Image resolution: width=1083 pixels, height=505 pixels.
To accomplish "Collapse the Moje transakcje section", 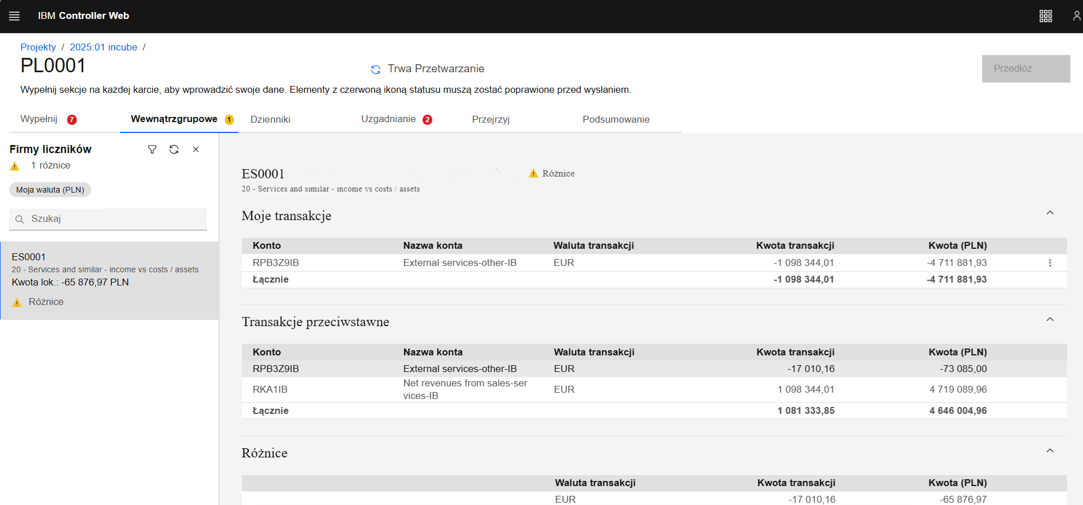I will pyautogui.click(x=1050, y=213).
